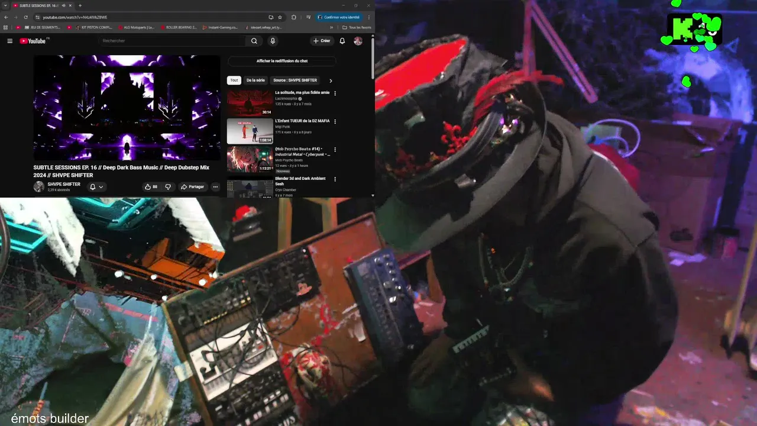Start voice search with microphone icon
The image size is (757, 426).
pyautogui.click(x=273, y=41)
